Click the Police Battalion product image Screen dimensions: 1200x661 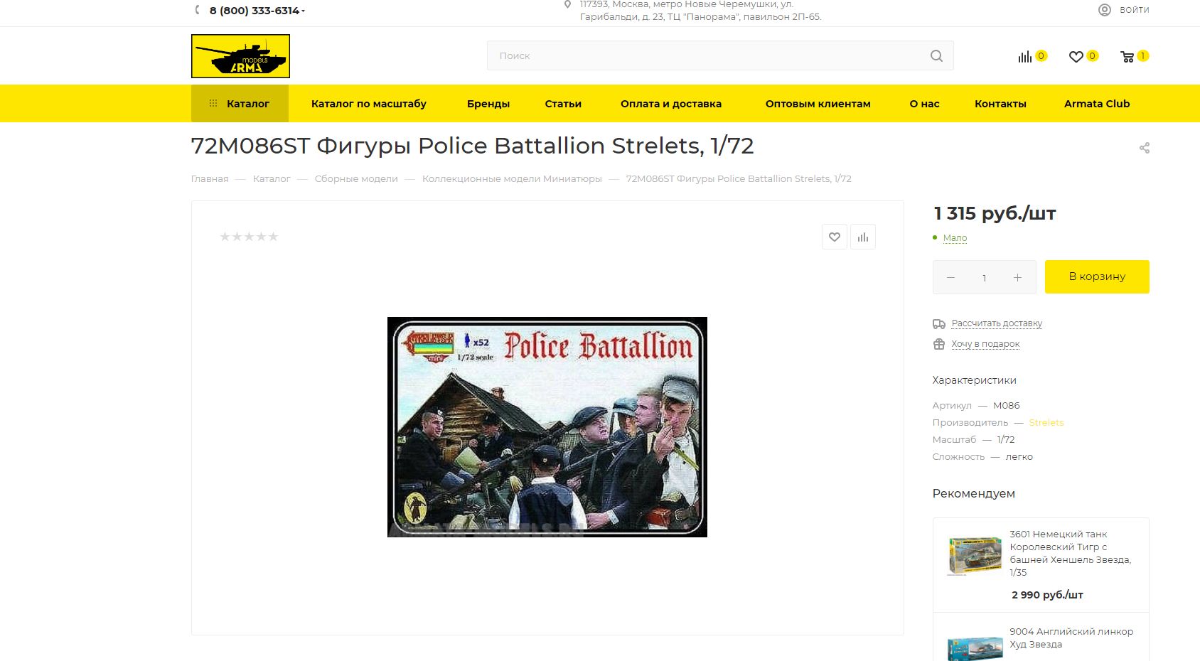pos(547,426)
